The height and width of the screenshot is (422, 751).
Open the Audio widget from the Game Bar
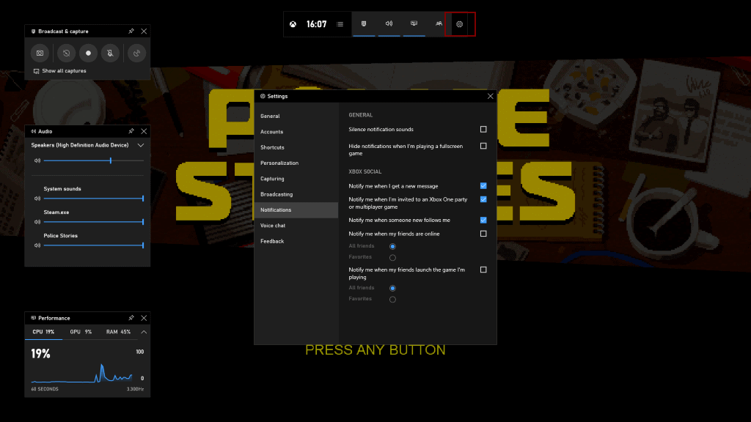(389, 23)
